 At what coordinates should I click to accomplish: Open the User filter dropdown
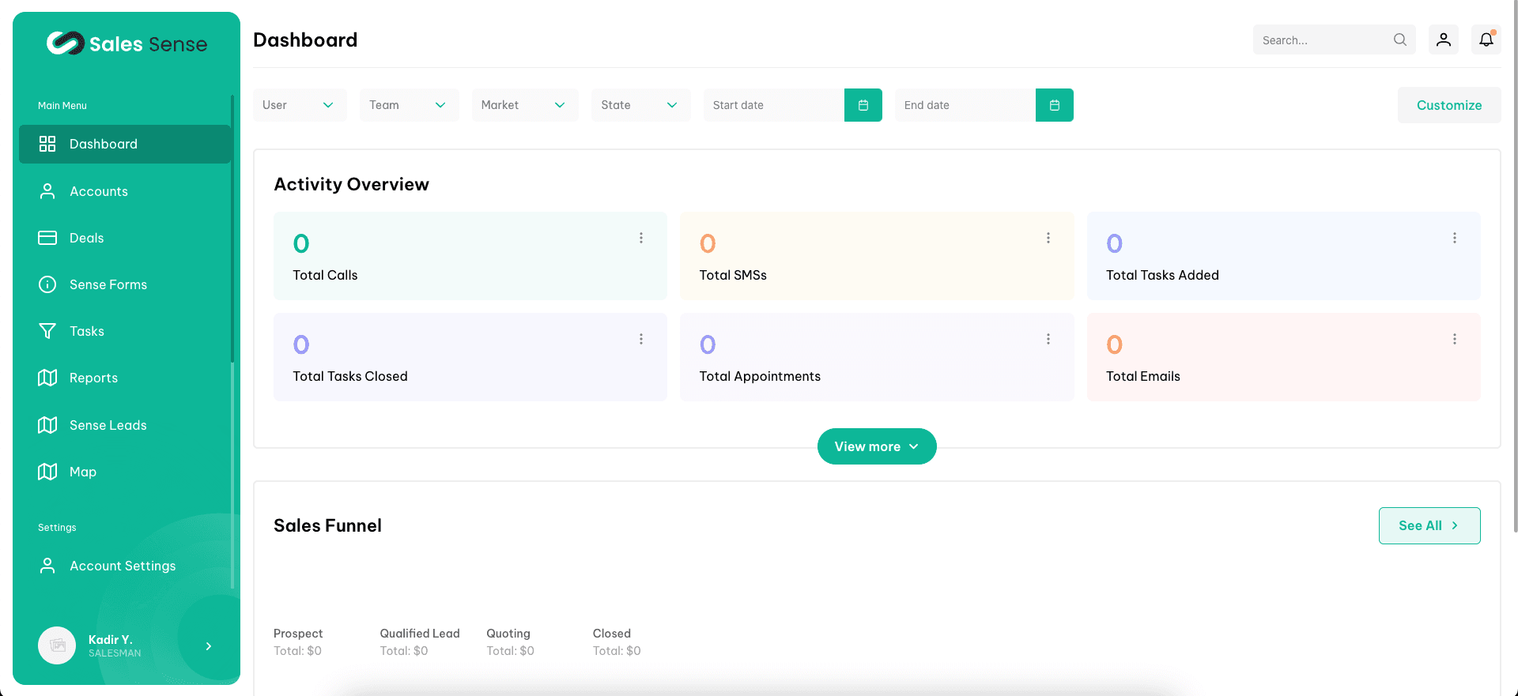point(300,105)
